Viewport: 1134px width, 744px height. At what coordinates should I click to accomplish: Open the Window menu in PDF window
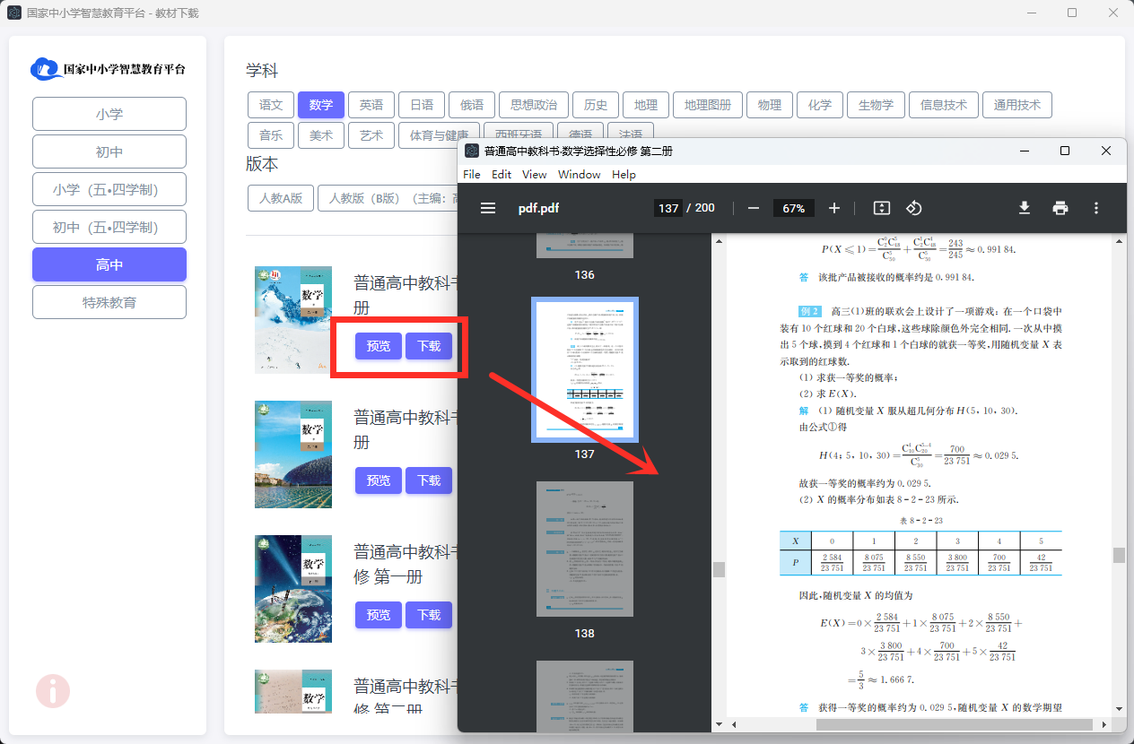click(x=580, y=174)
